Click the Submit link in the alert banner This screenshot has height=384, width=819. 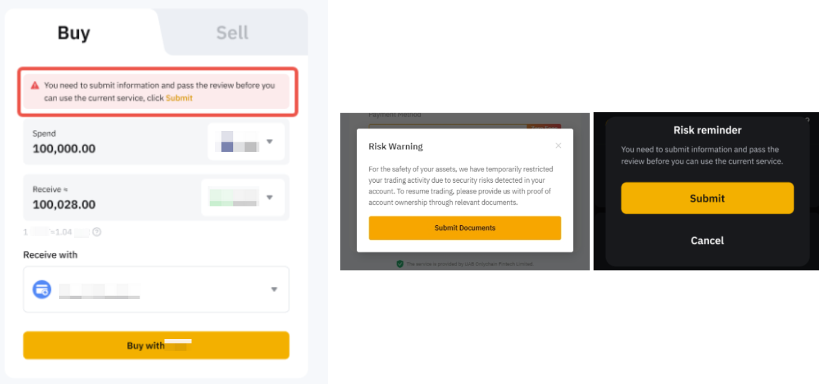pyautogui.click(x=179, y=98)
